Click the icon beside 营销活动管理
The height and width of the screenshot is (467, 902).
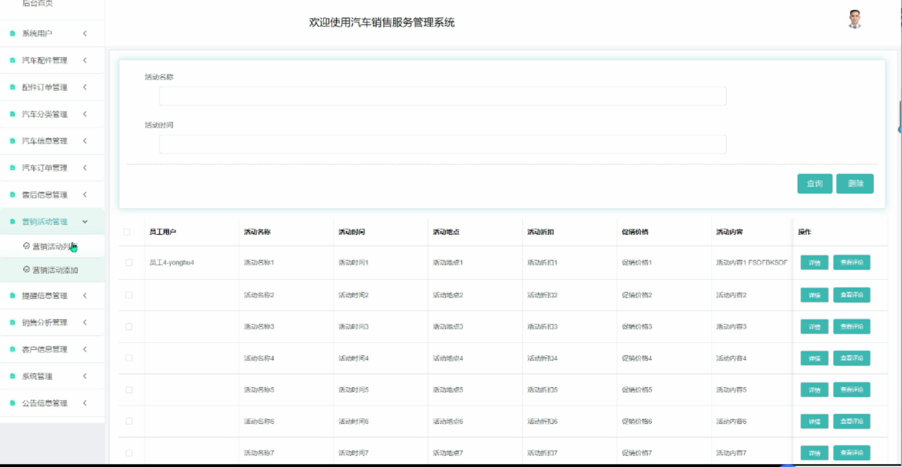pyautogui.click(x=13, y=222)
